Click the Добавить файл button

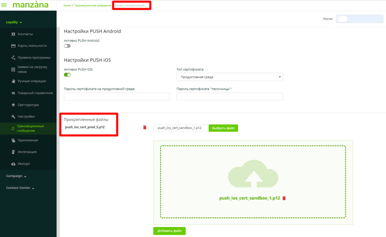169,231
